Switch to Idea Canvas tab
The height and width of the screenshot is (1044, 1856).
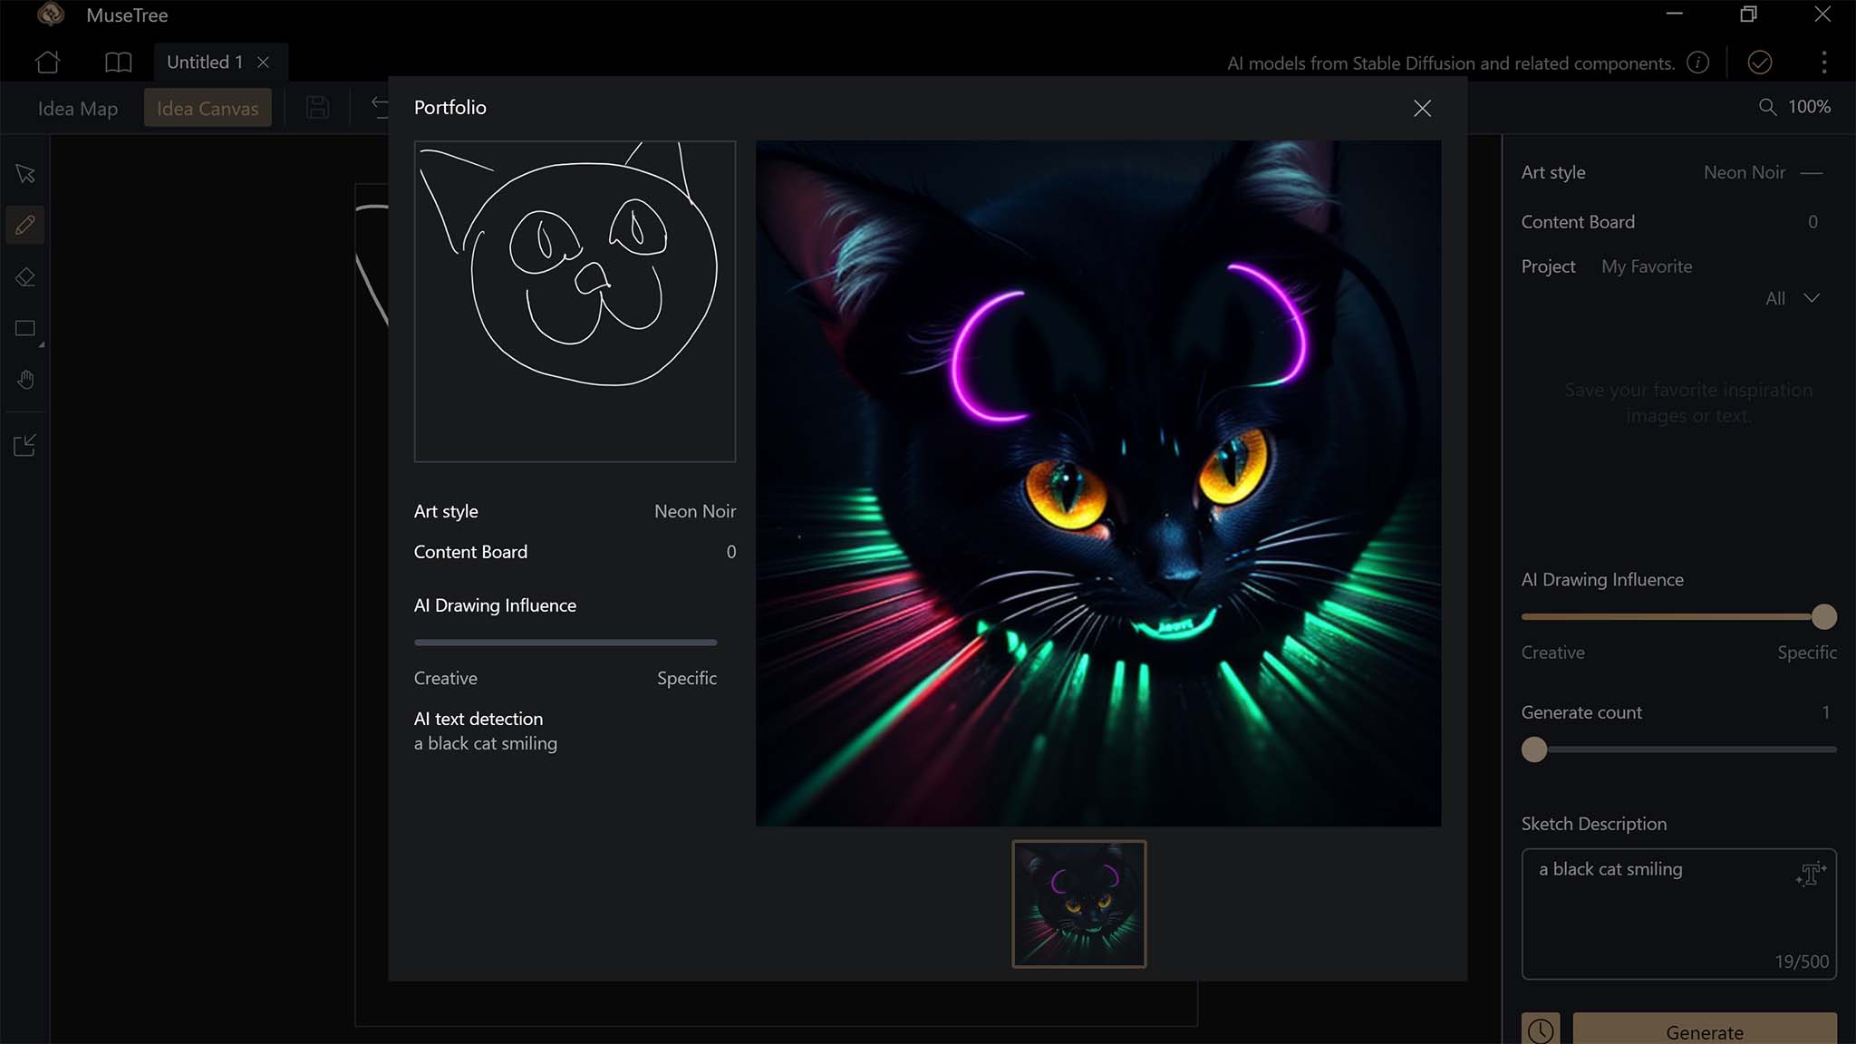207,107
